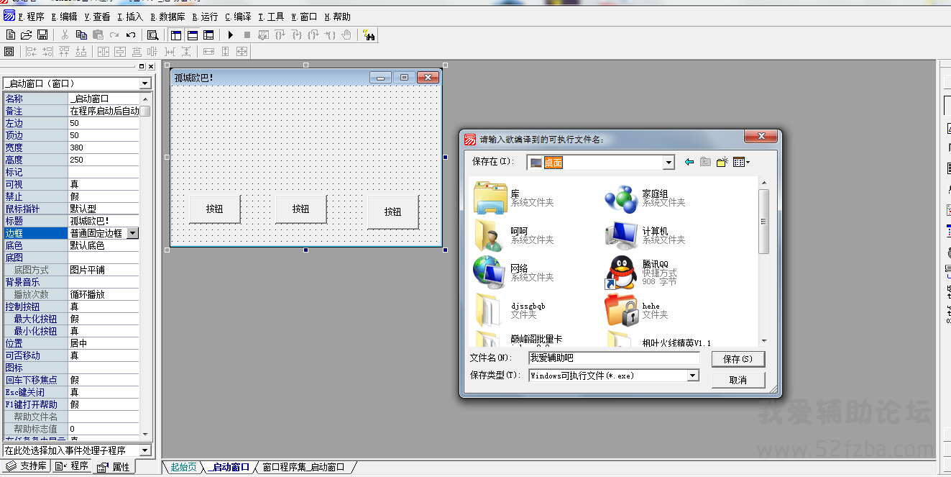Click the Copy toolbar icon
This screenshot has width=951, height=477.
(x=81, y=35)
